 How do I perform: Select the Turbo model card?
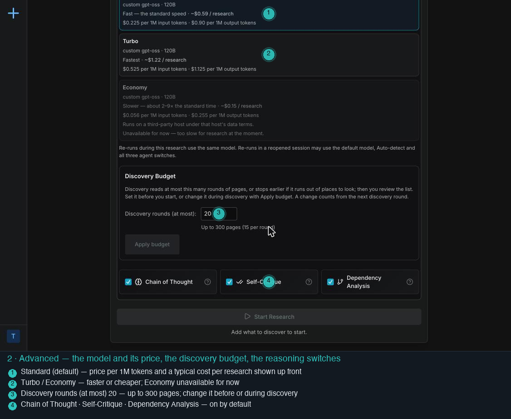[x=269, y=55]
